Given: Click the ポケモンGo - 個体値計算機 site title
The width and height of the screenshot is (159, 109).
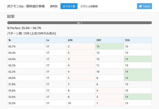Looking at the screenshot, I should pos(26,6).
